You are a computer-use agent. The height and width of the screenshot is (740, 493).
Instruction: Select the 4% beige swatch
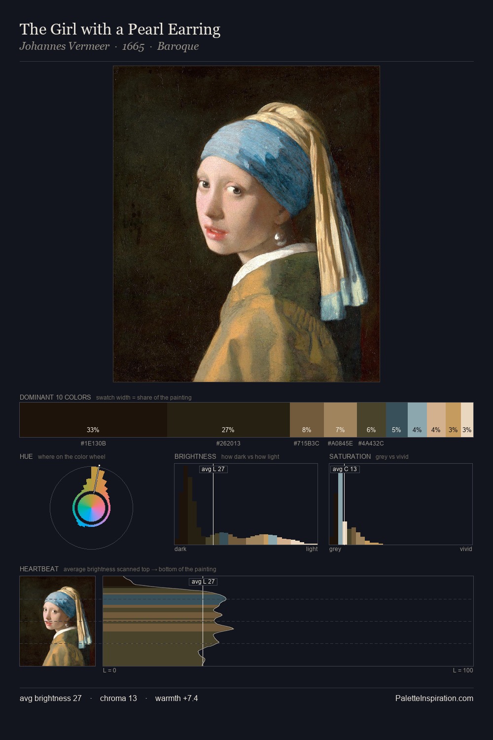tap(436, 420)
